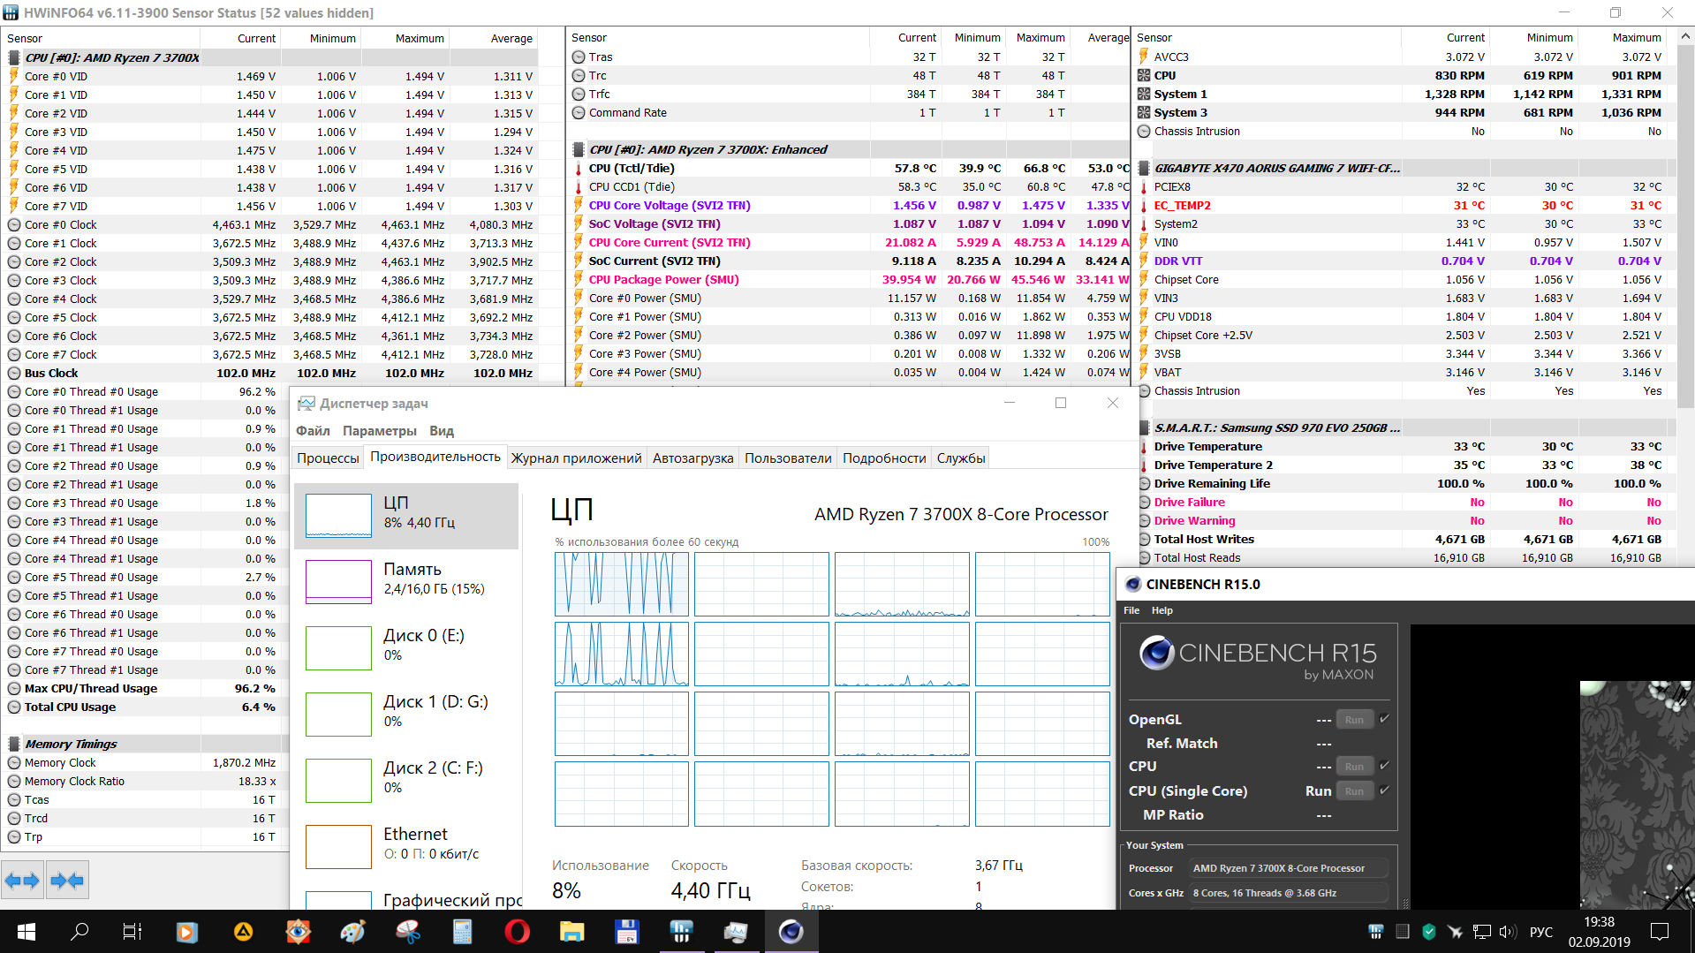Click Run button for the CPU test

click(x=1354, y=767)
